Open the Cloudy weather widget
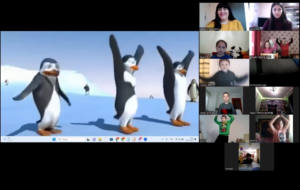The height and width of the screenshot is (190, 300). [x=8, y=139]
